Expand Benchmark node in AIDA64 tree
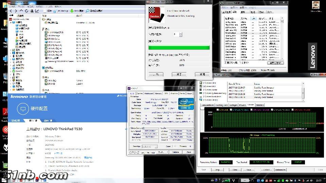The height and width of the screenshot is (183, 326). pos(11,89)
